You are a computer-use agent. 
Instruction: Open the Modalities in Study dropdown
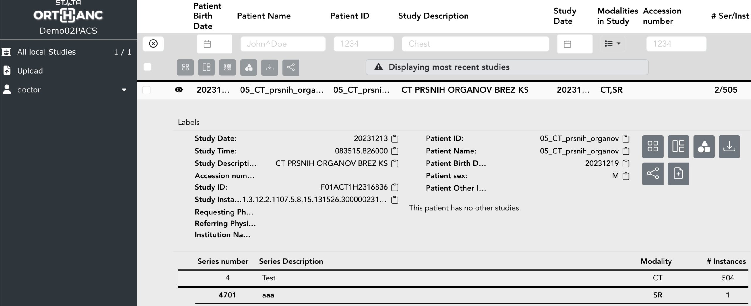(x=613, y=44)
